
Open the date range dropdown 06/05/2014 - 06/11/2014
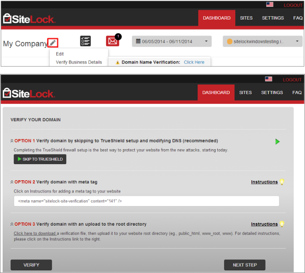[172, 41]
